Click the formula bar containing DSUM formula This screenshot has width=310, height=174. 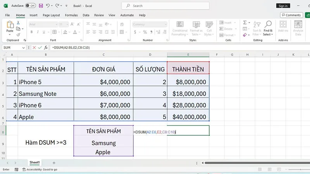click(180, 48)
